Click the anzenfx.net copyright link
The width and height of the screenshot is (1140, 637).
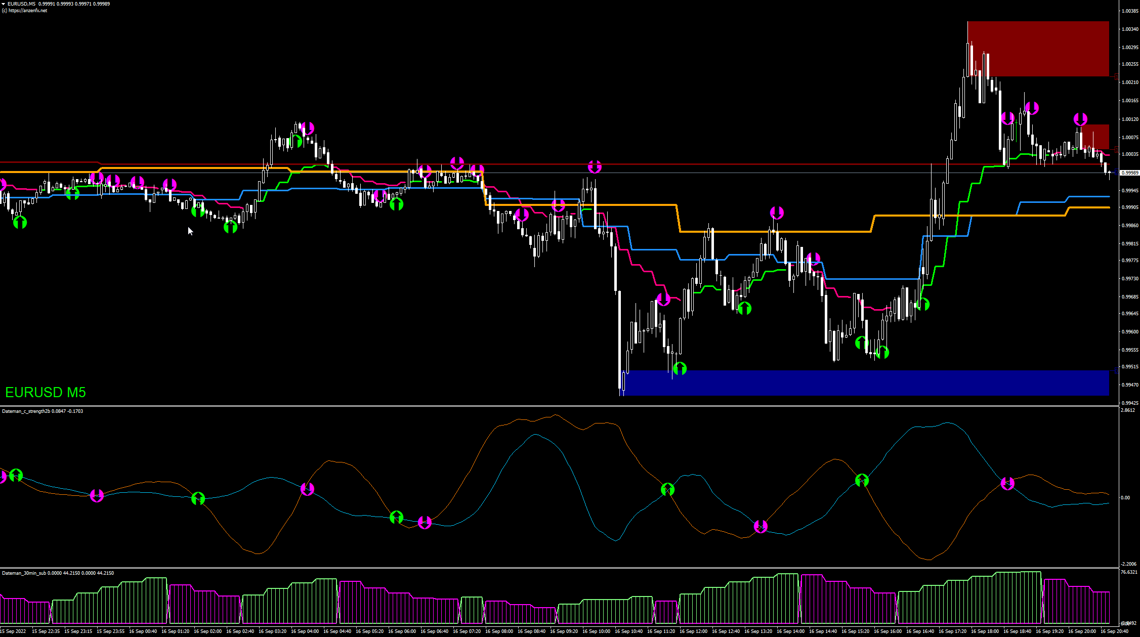tap(27, 11)
